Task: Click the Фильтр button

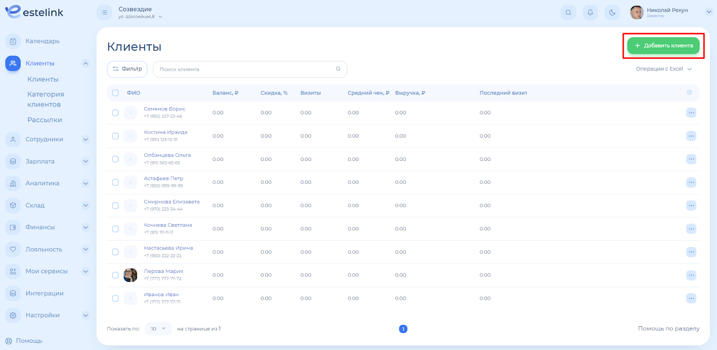Action: click(x=127, y=69)
